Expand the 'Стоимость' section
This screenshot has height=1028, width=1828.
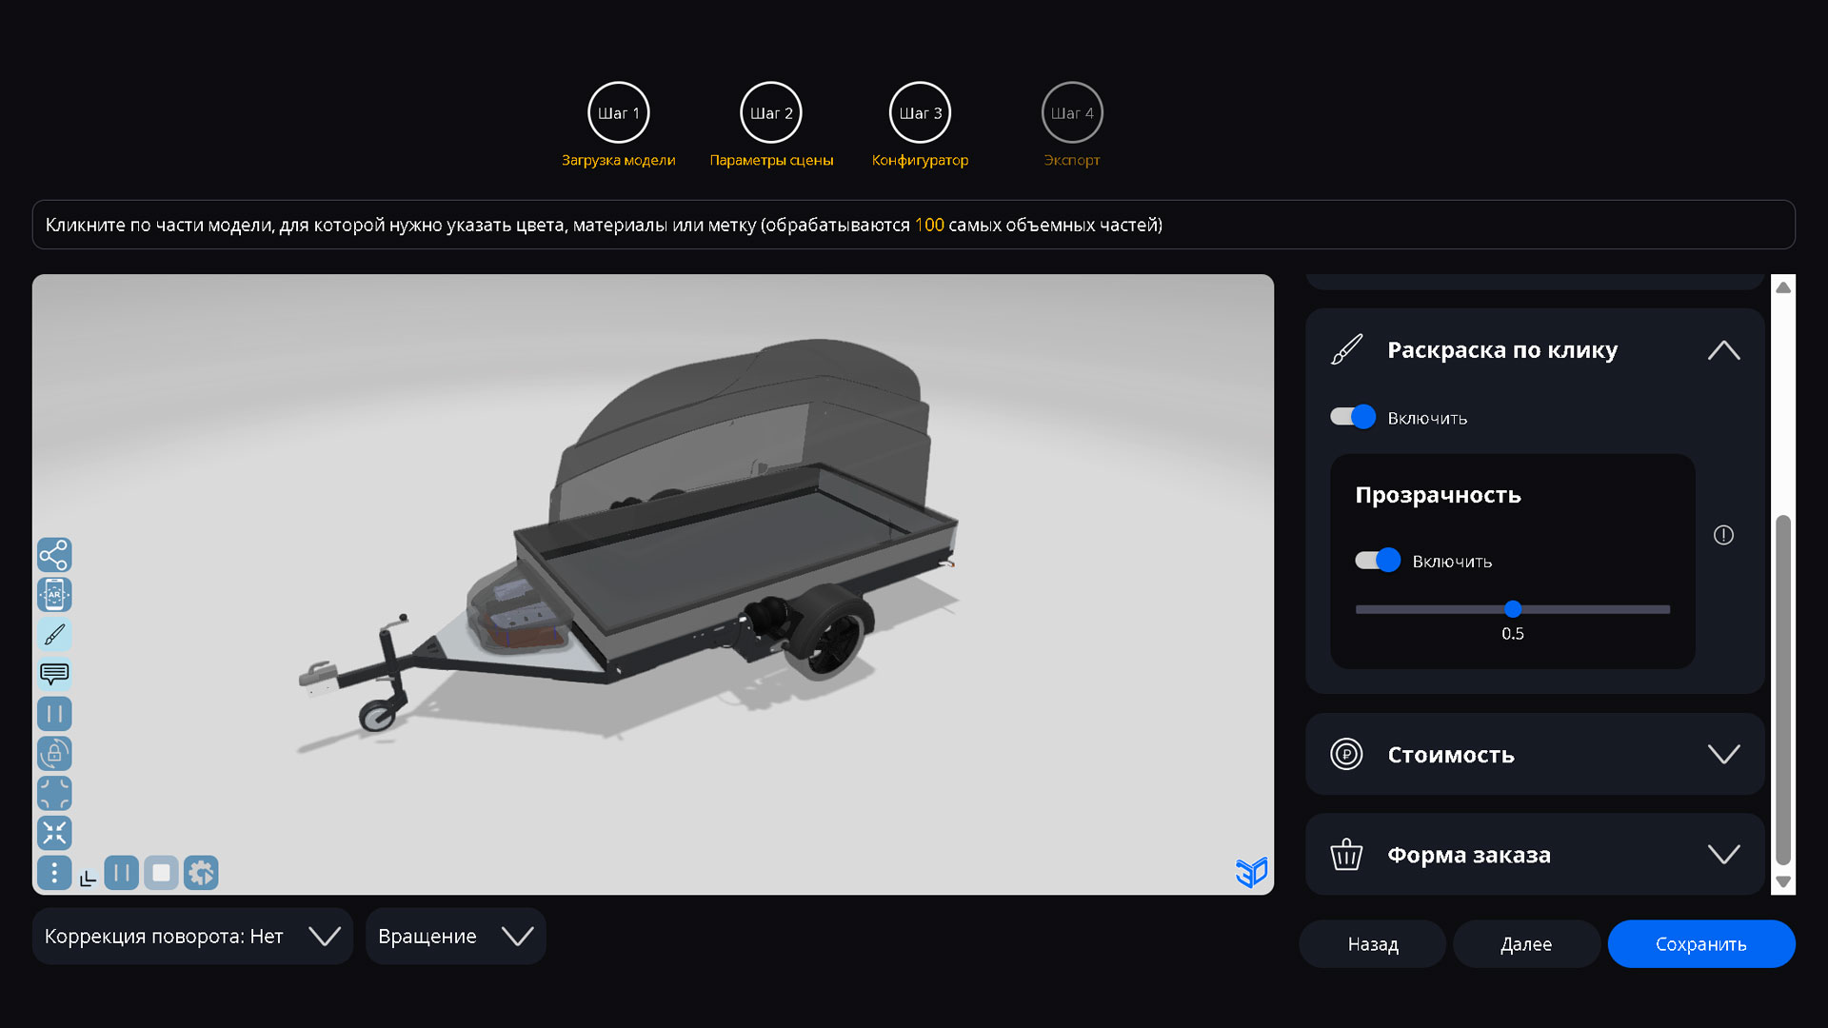tap(1724, 754)
